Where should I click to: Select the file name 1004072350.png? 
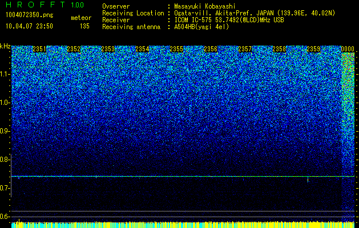click(x=30, y=15)
